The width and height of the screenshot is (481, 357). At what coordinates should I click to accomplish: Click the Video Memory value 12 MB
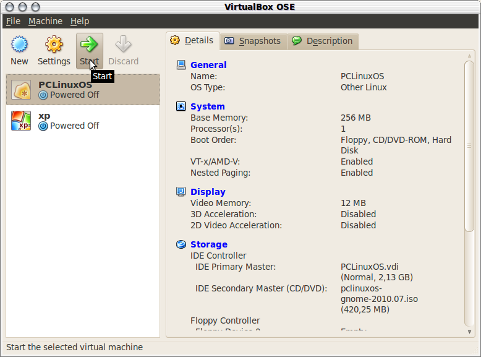pos(353,203)
